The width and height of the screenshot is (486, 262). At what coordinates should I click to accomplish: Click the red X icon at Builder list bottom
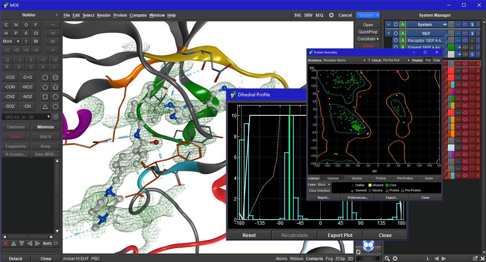tap(6, 243)
